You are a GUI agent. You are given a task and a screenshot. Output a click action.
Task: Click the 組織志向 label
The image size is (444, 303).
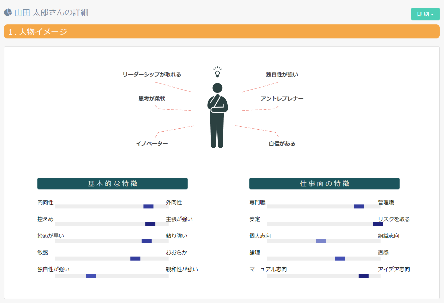[389, 236]
